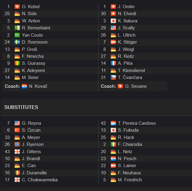Click the Guinea flag beside S. Guirassy
Viewport: 192px width, 191px height.
[17, 63]
